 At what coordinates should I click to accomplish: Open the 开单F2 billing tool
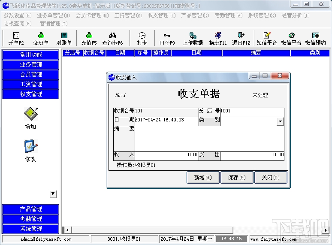(x=16, y=39)
